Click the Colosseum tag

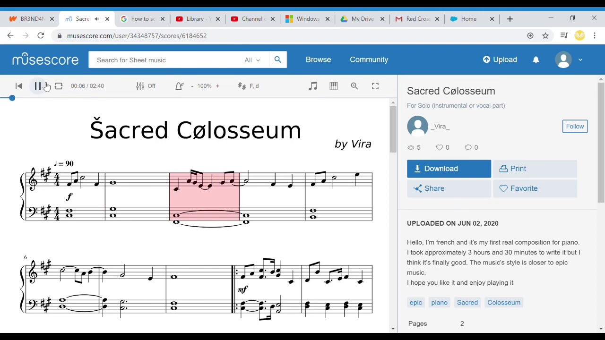(x=504, y=302)
